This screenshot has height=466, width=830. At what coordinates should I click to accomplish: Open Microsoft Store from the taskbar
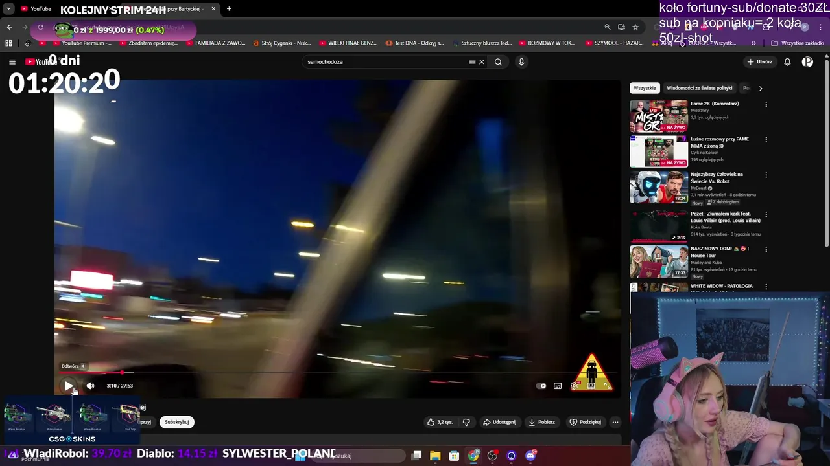point(454,456)
